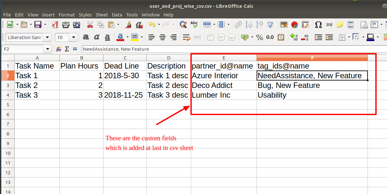This screenshot has height=194, width=387.
Task: Toggle Wrap Text
Action: tap(187, 38)
